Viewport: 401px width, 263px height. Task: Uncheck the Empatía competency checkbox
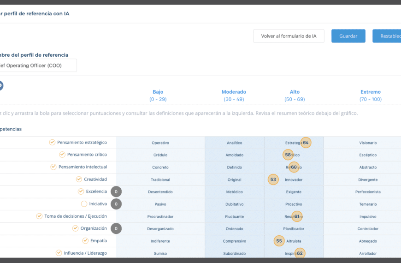click(85, 241)
